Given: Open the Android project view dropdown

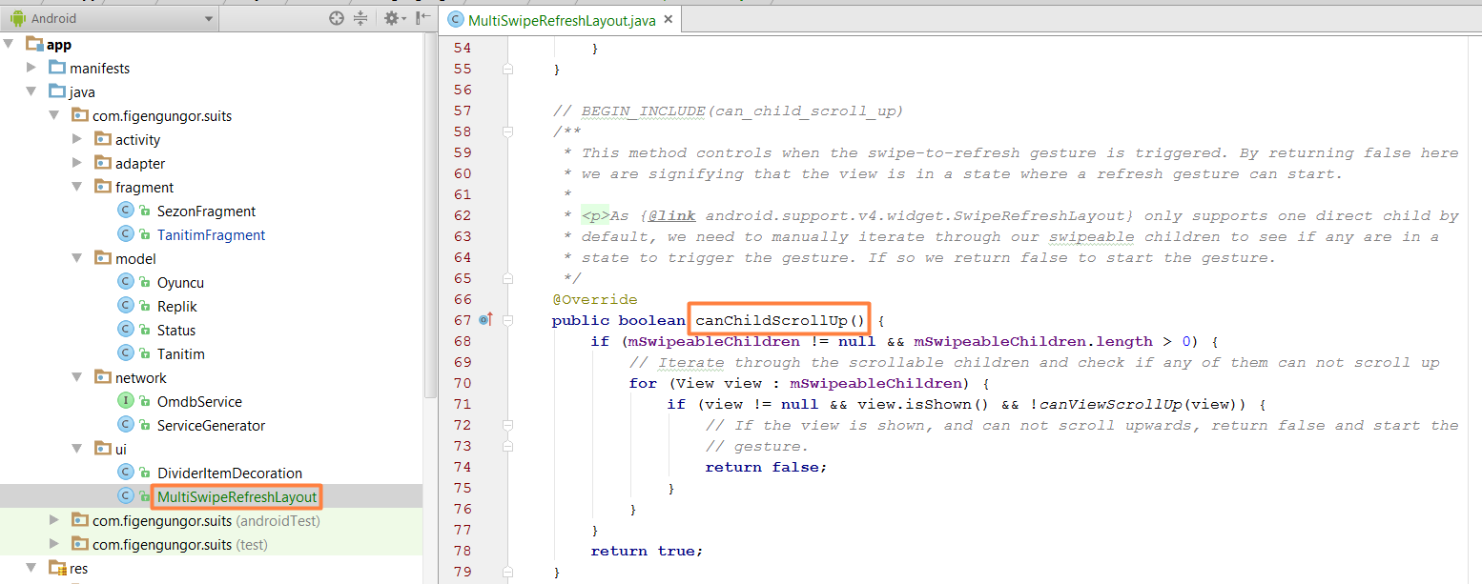Looking at the screenshot, I should pyautogui.click(x=111, y=18).
